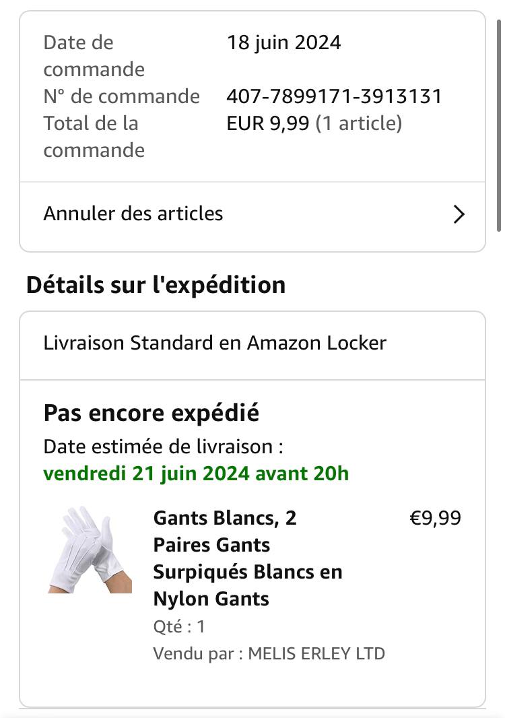Click the Détails sur l'expédition heading
Screen dimensions: 505x718
[x=156, y=285]
